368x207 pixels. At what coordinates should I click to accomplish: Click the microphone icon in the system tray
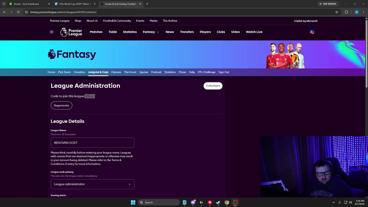[x=340, y=202]
